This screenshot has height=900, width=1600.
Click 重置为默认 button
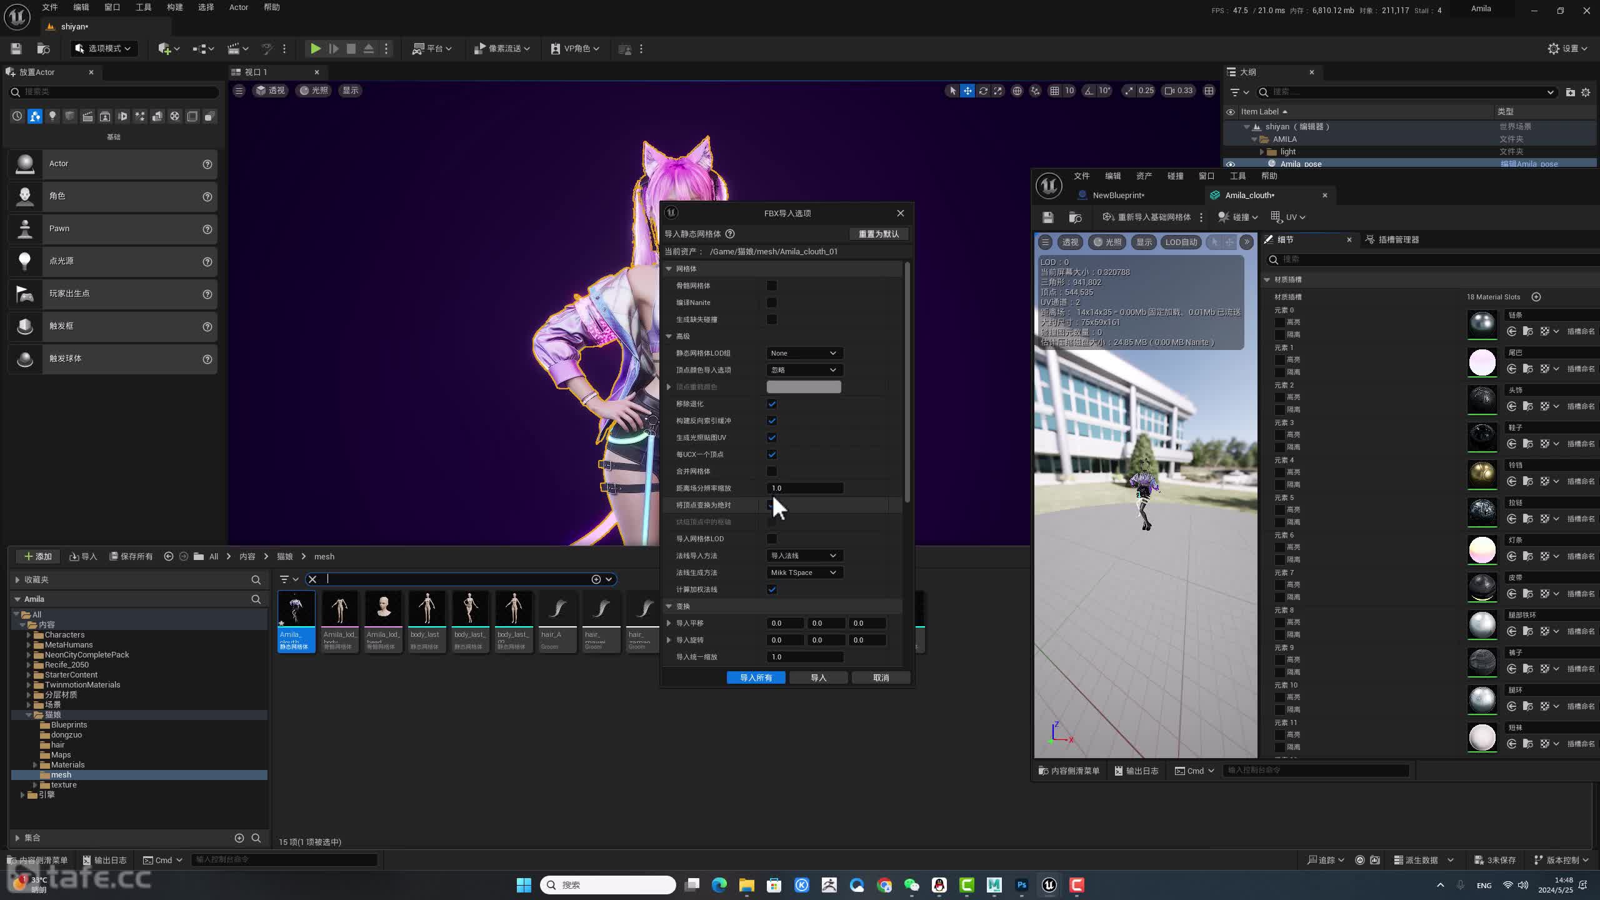pyautogui.click(x=879, y=234)
